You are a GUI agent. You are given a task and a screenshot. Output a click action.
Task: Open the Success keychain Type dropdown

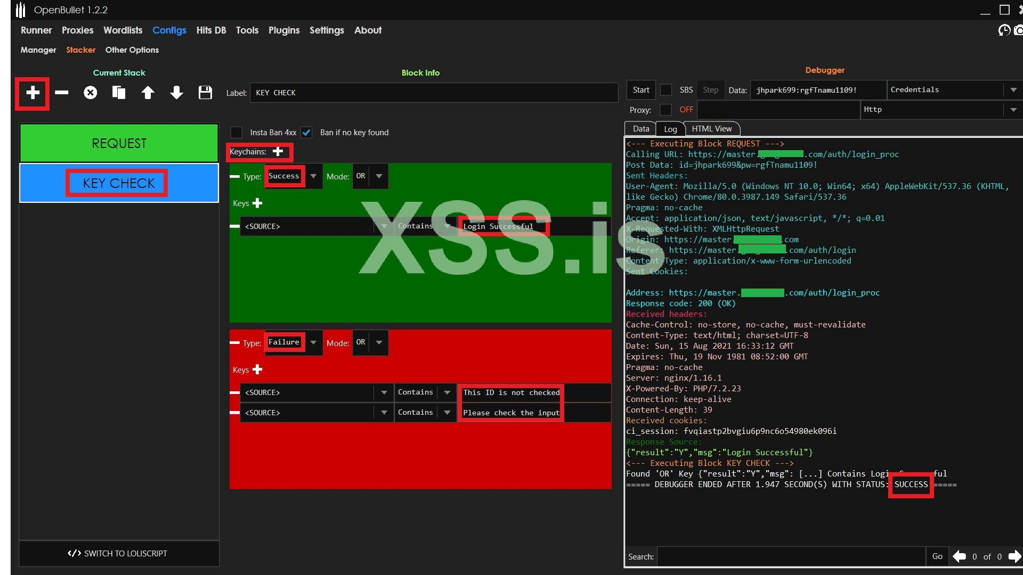313,176
